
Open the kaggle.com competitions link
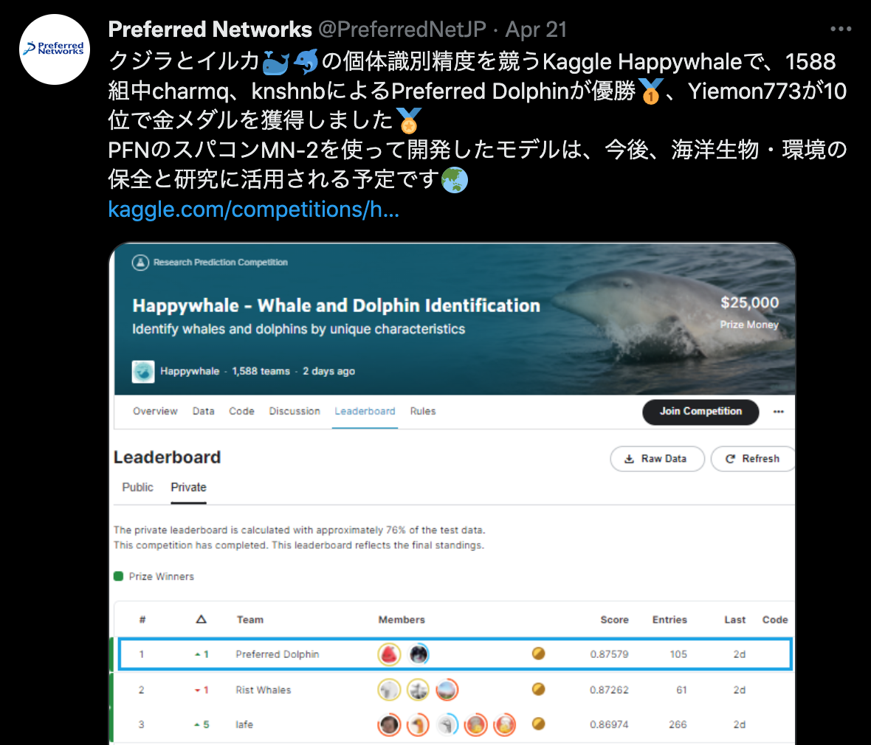click(x=253, y=209)
